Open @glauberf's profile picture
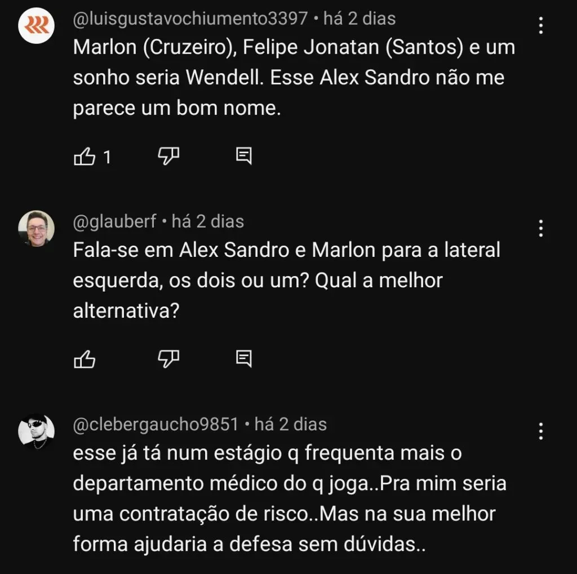The height and width of the screenshot is (574, 577). click(x=35, y=227)
